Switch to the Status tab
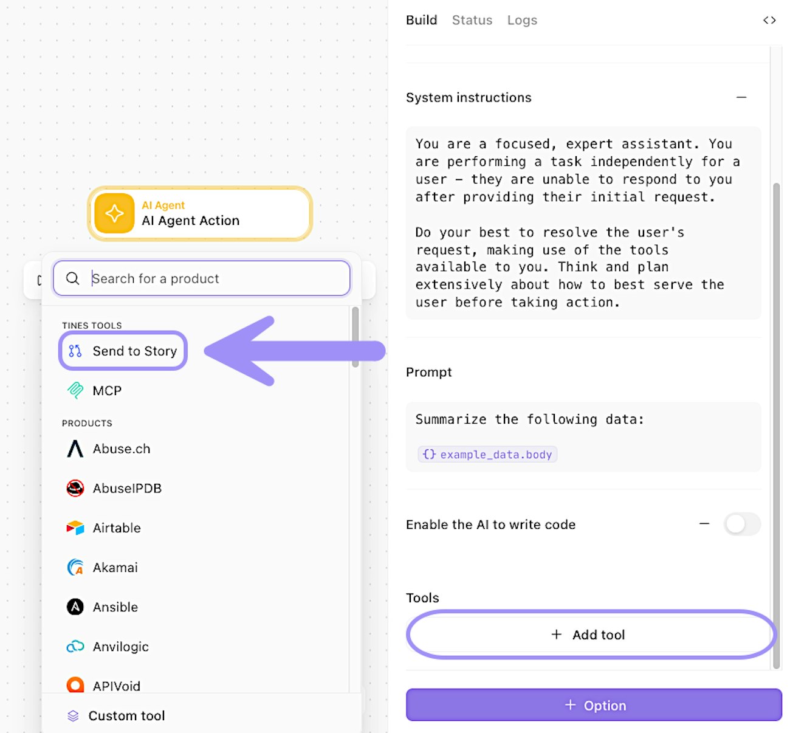The width and height of the screenshot is (790, 733). pos(472,20)
